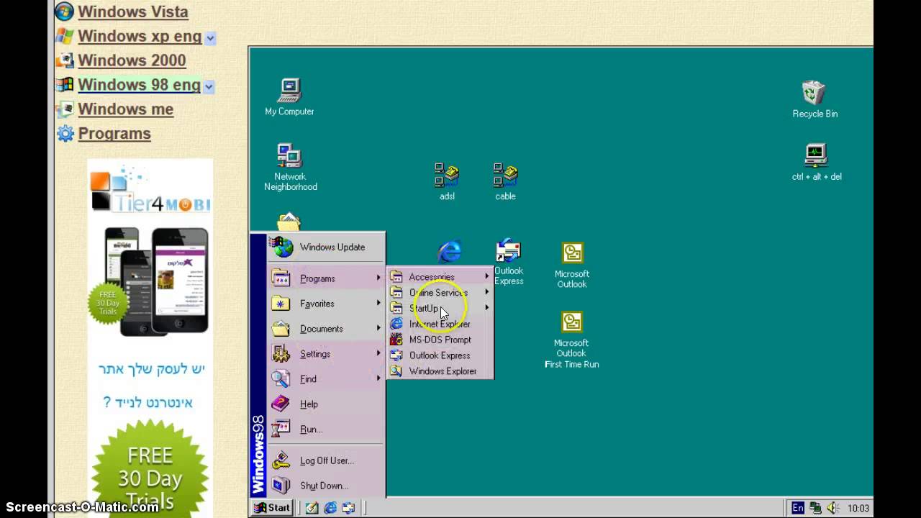Click the Shut Down icon in Start menu

(281, 486)
